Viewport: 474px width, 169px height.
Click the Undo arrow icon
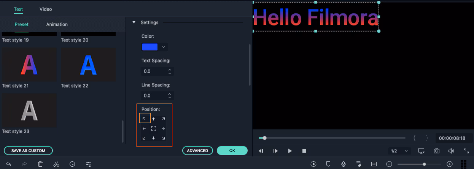point(8,164)
